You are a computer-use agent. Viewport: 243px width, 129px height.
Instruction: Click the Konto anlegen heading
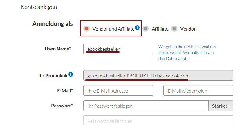click(x=39, y=7)
